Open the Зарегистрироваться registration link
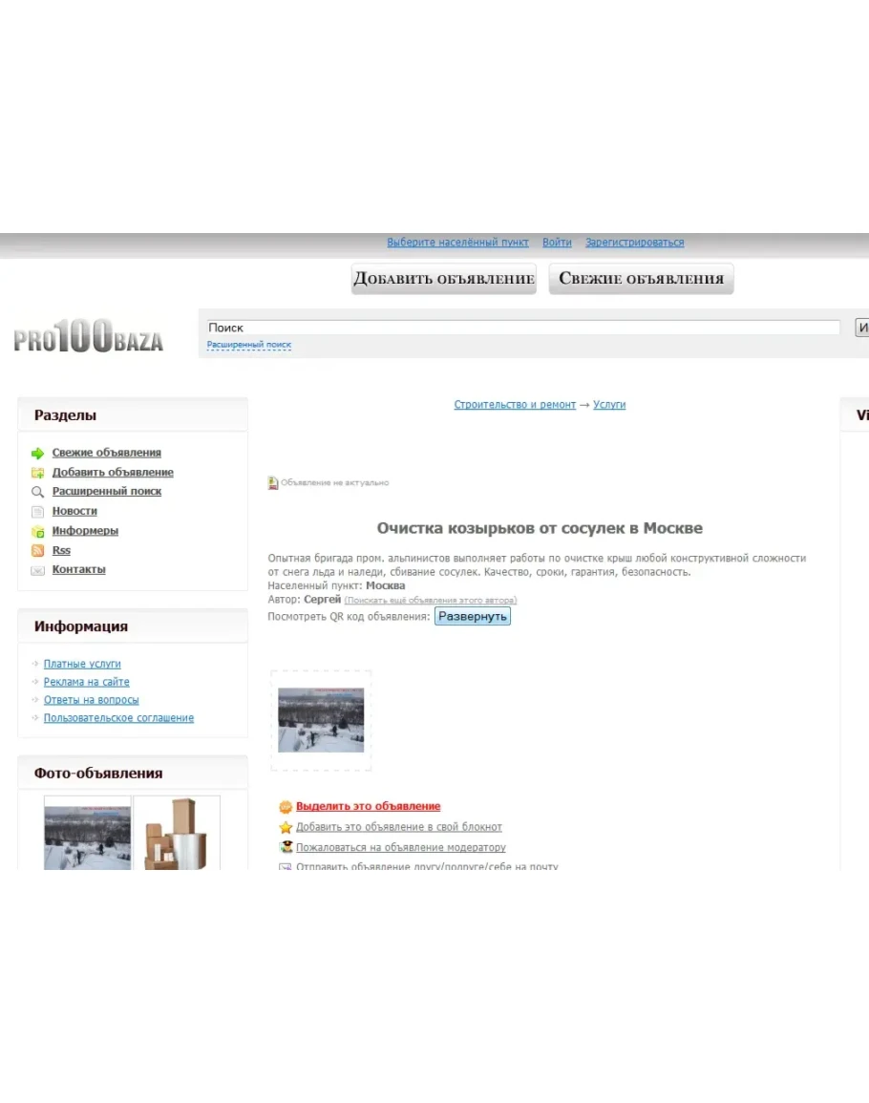This screenshot has height=1103, width=869. pyautogui.click(x=634, y=243)
